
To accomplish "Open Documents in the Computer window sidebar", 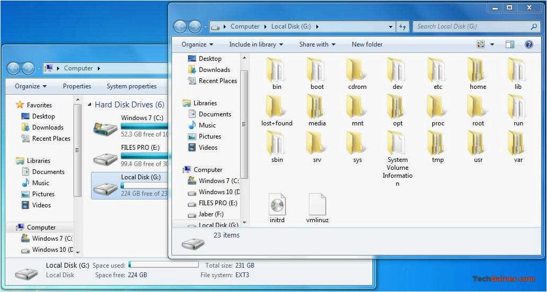I will tap(43, 171).
